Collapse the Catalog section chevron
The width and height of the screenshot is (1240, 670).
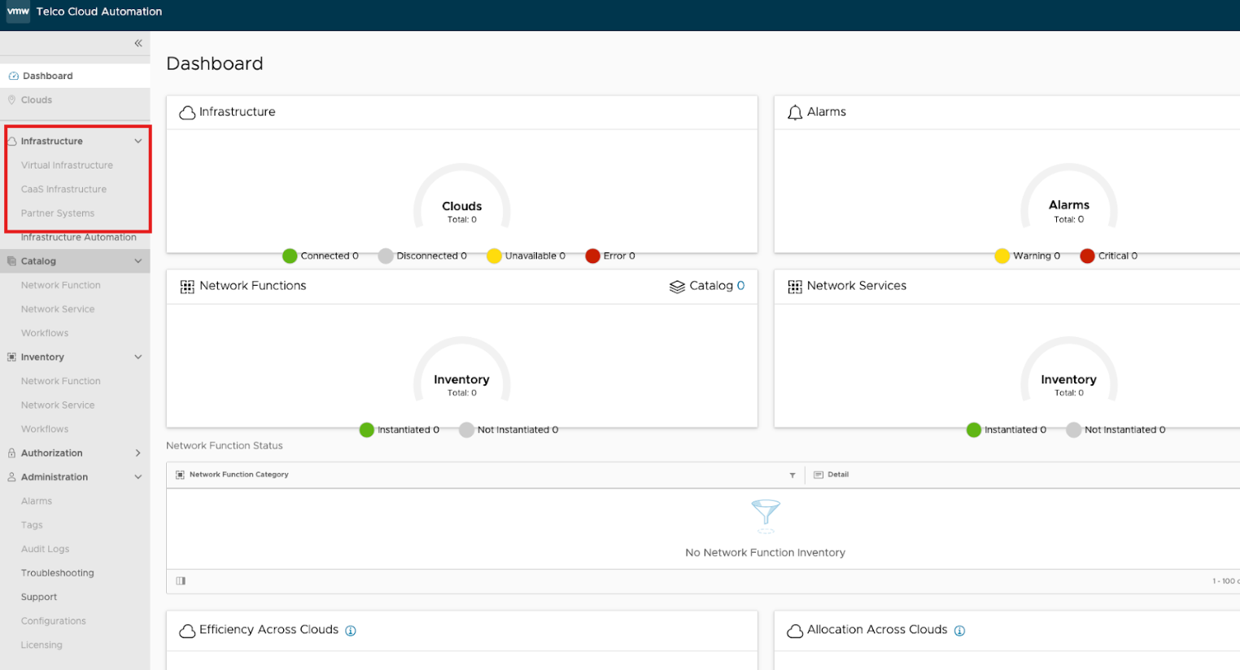[138, 261]
